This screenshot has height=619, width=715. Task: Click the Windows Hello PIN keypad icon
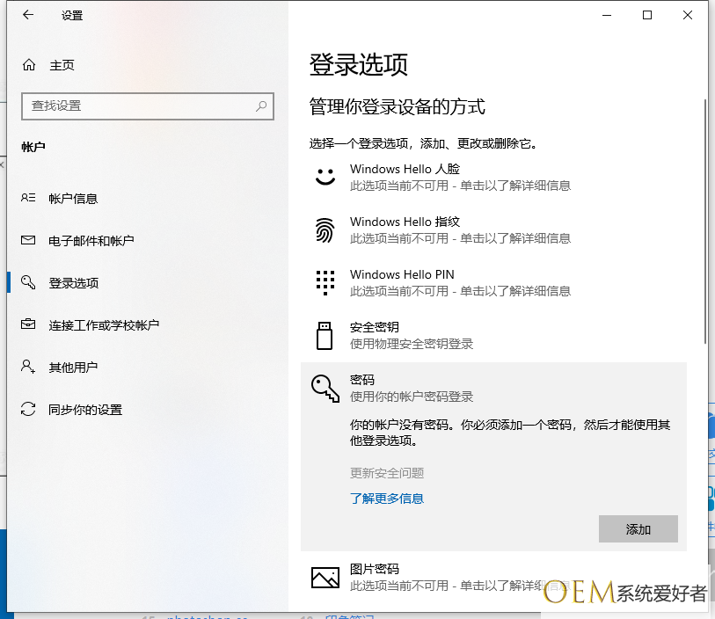click(x=325, y=282)
